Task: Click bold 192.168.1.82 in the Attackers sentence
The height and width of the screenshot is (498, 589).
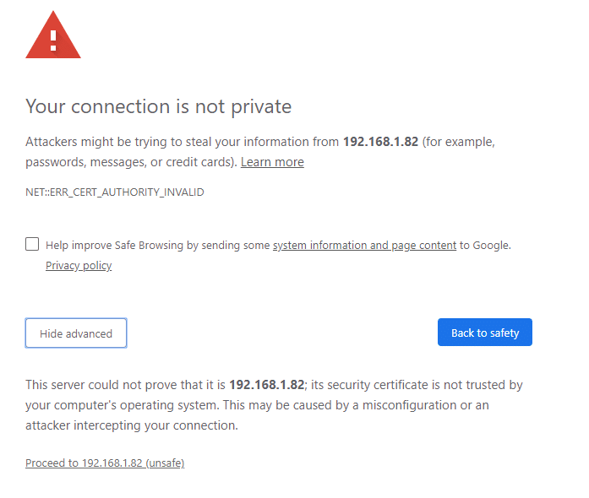Action: pyautogui.click(x=380, y=142)
